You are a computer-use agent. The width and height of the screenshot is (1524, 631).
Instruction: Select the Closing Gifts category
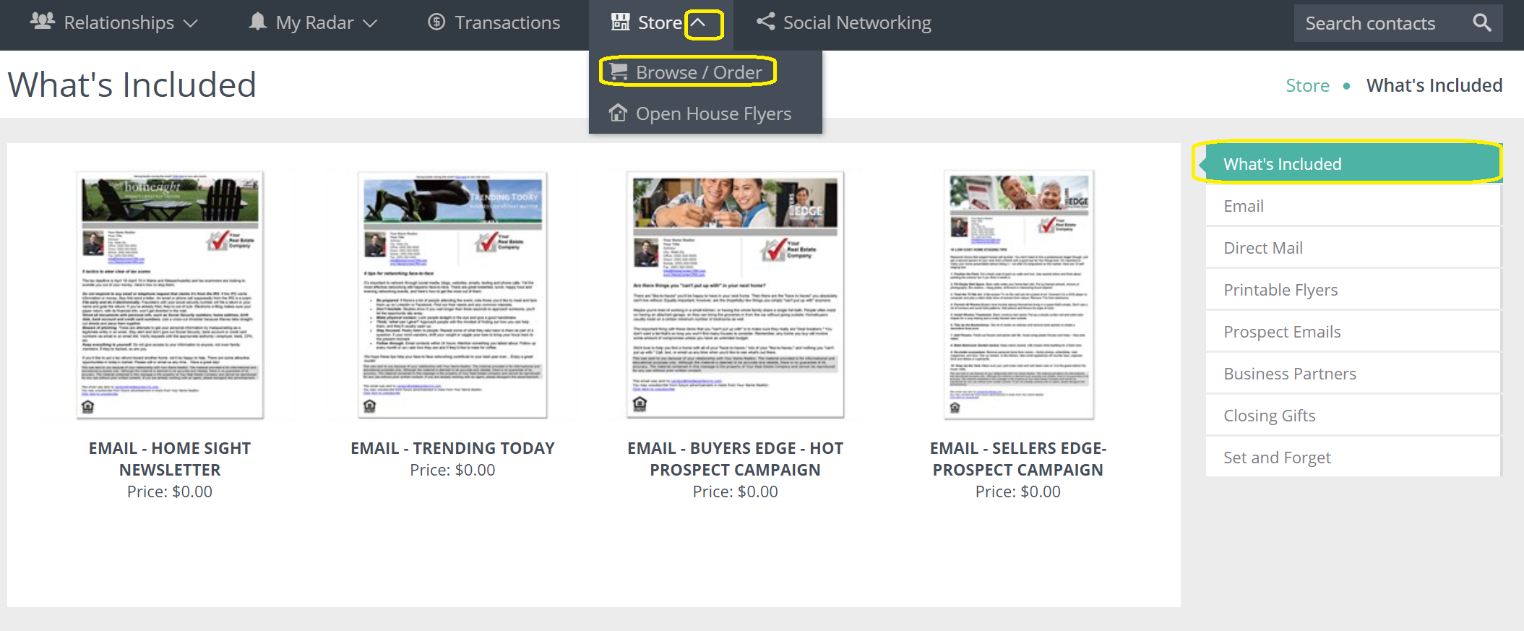(x=1269, y=416)
